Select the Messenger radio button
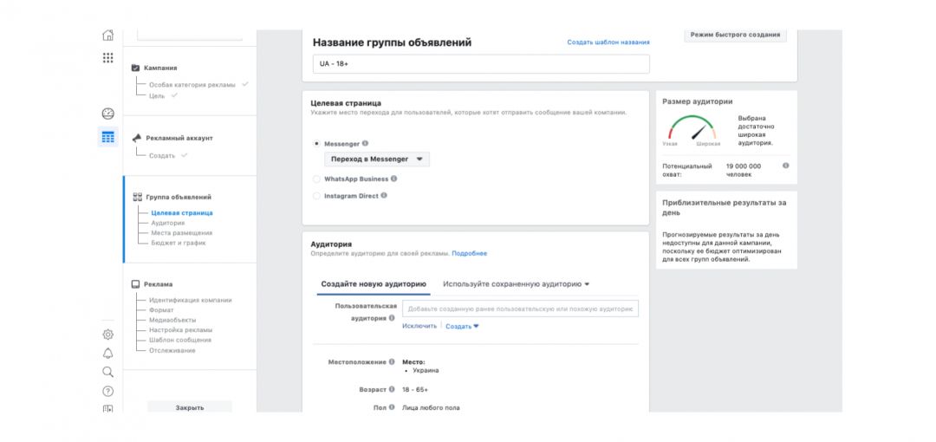 tap(316, 144)
